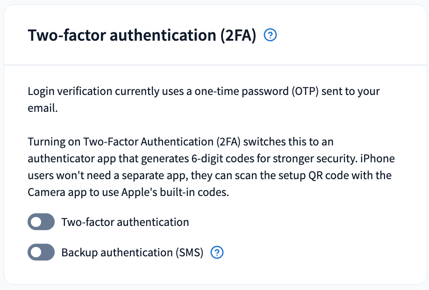The image size is (429, 290).
Task: Click the "(2FA)" text in the heading
Action: tap(238, 36)
